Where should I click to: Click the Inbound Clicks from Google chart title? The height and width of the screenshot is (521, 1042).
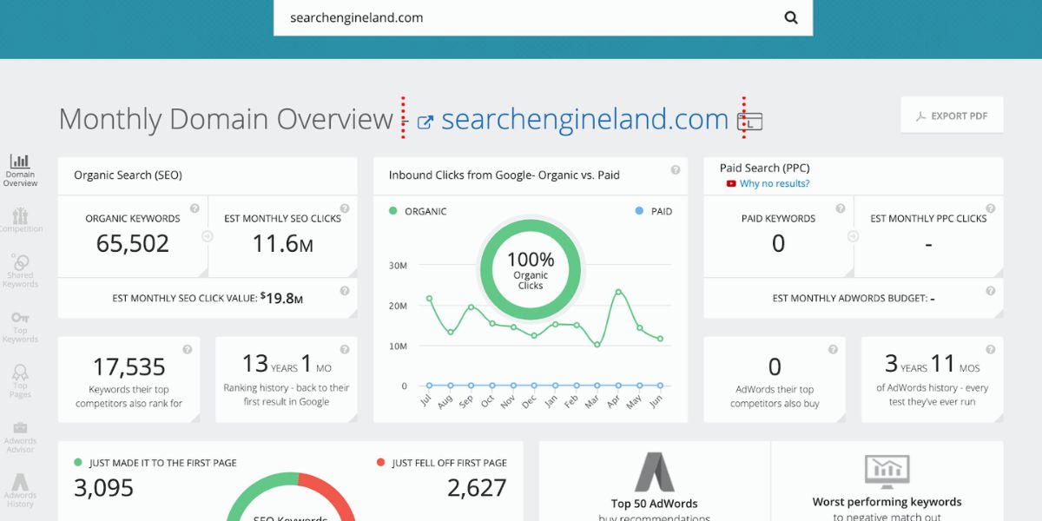coord(505,175)
